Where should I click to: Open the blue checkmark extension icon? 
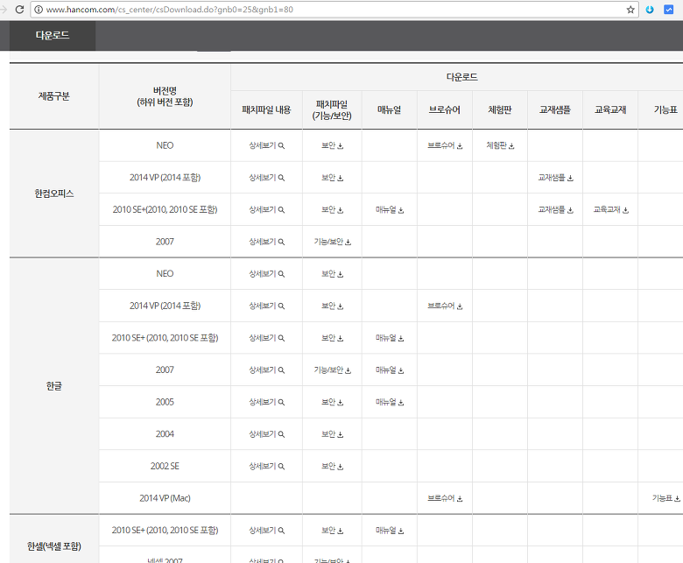669,10
